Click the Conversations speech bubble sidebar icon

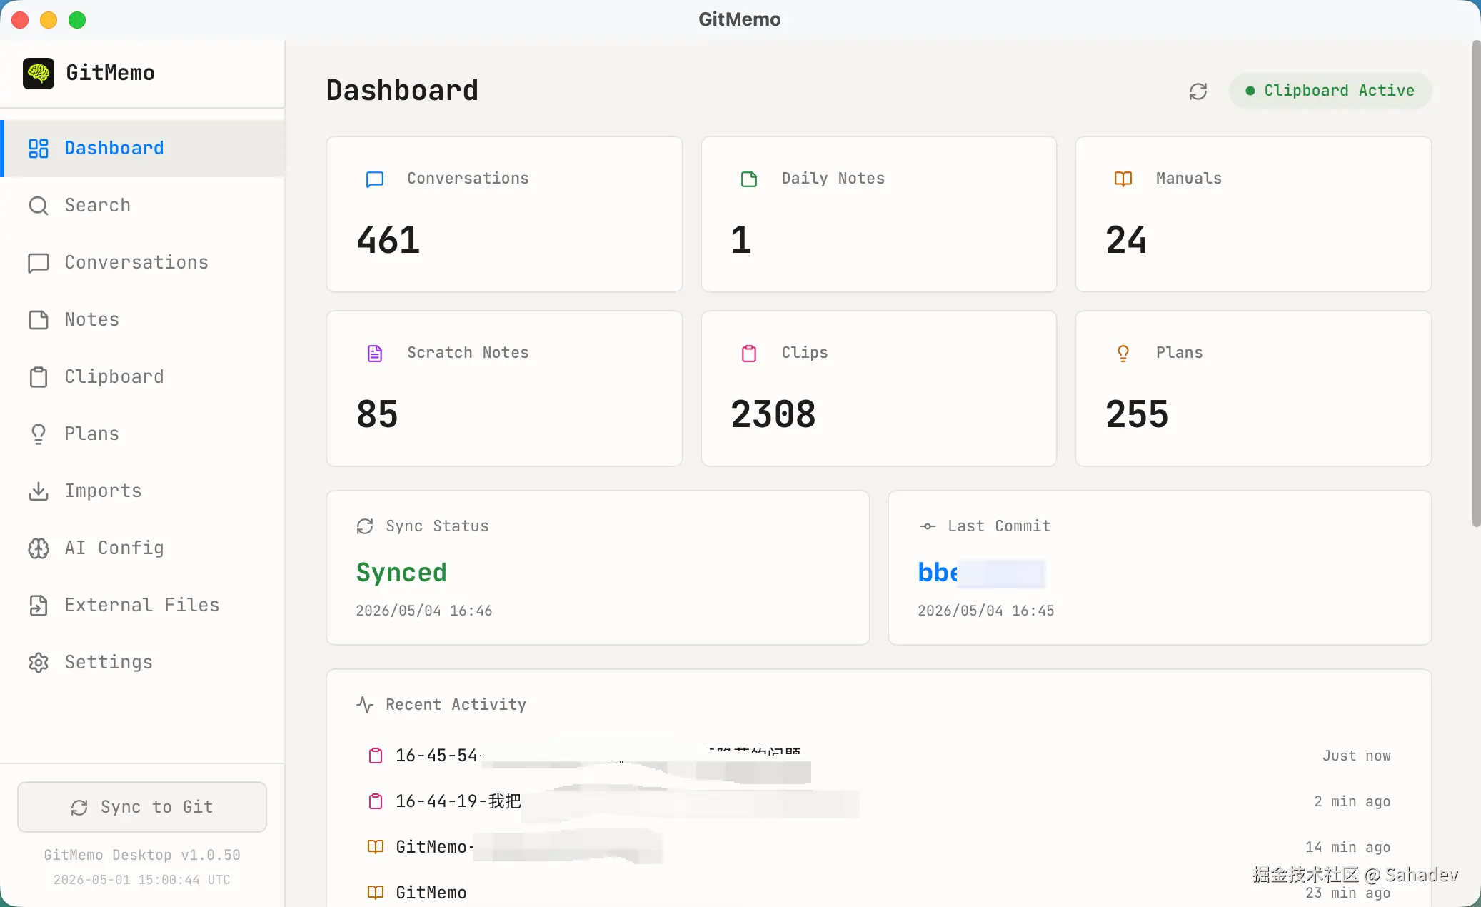click(x=39, y=262)
